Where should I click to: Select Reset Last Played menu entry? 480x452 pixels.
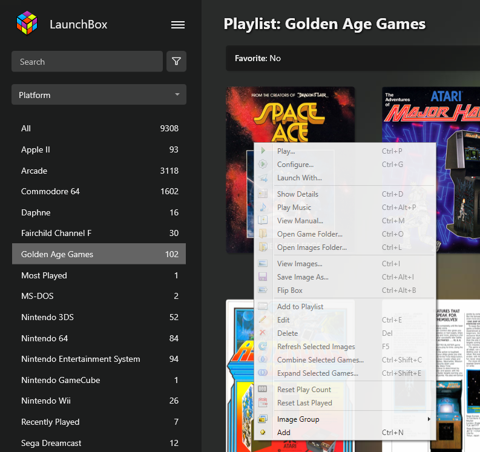click(345, 403)
